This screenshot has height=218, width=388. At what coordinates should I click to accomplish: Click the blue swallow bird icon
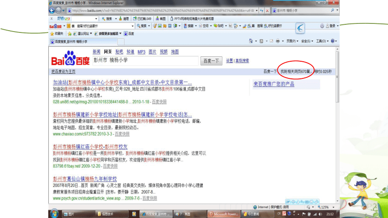300,28
